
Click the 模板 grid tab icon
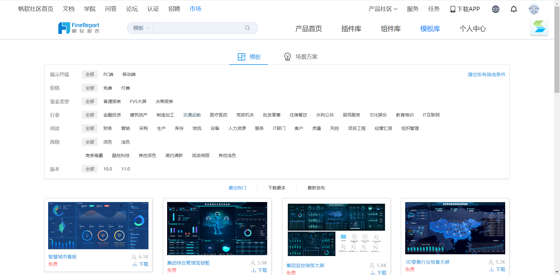point(242,57)
